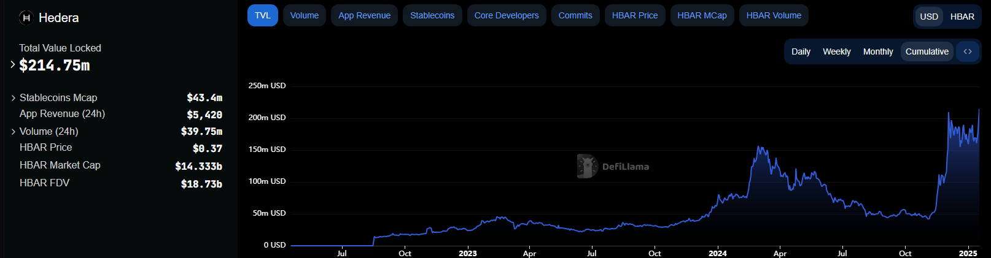The height and width of the screenshot is (258, 991).
Task: Click the Stablecoins Mcap value $43.4m
Action: 204,98
